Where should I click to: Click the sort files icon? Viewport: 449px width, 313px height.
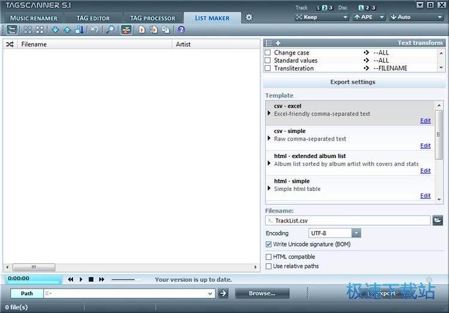click(79, 29)
